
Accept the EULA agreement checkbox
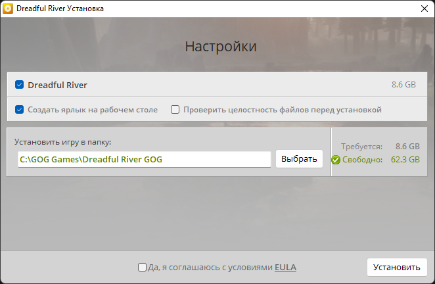[x=142, y=267]
